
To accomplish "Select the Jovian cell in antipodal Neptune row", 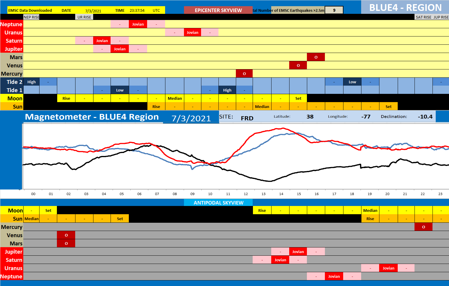I will (334, 276).
